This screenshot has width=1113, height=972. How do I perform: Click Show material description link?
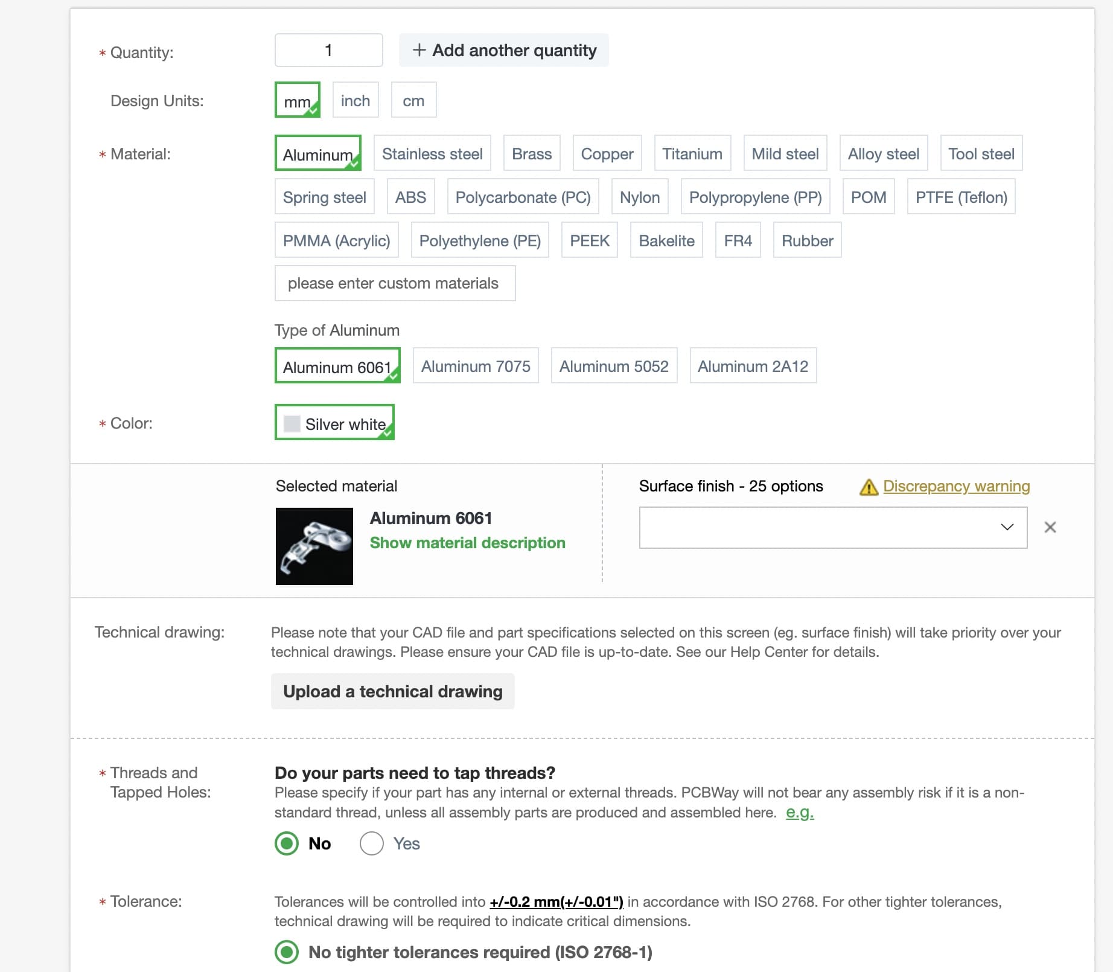pyautogui.click(x=468, y=543)
